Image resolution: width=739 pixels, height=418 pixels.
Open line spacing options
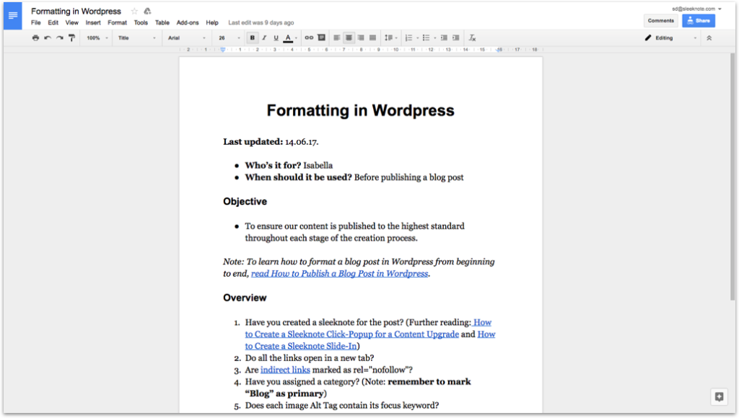390,37
